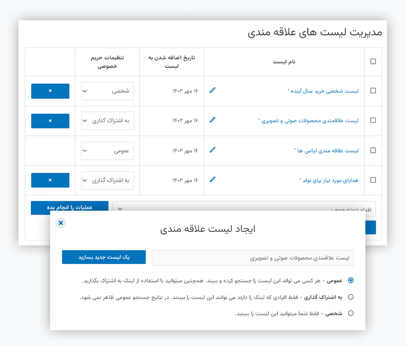Delete 'لیست شخصی خرید سال آینده' with × button
Image resolution: width=406 pixels, height=346 pixels.
50,91
